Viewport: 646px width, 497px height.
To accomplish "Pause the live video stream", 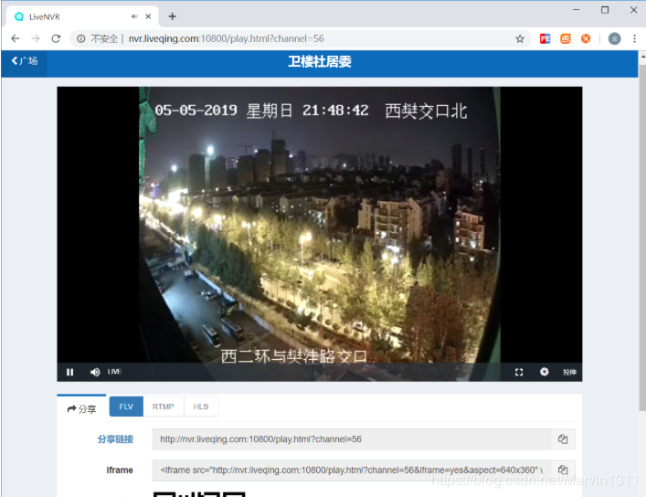I will coord(69,372).
